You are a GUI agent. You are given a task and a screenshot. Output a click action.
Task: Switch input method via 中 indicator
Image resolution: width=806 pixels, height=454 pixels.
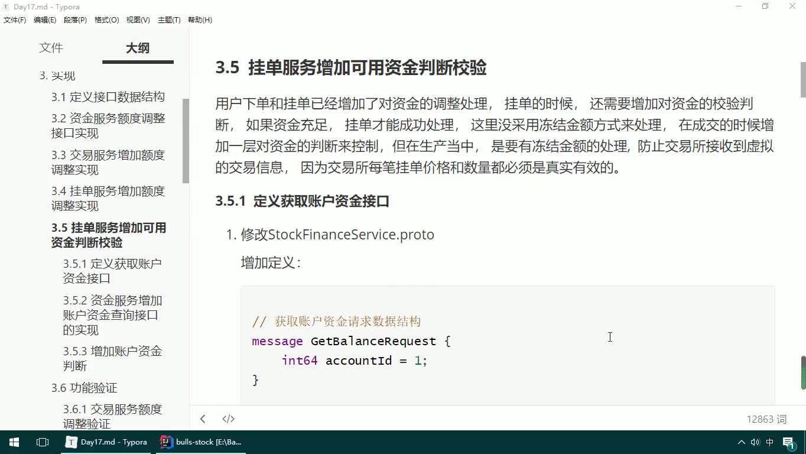(x=770, y=442)
